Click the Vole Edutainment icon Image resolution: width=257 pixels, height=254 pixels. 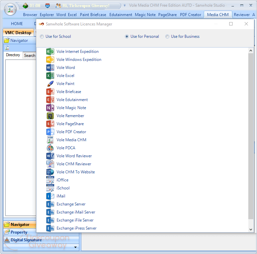pos(50,100)
